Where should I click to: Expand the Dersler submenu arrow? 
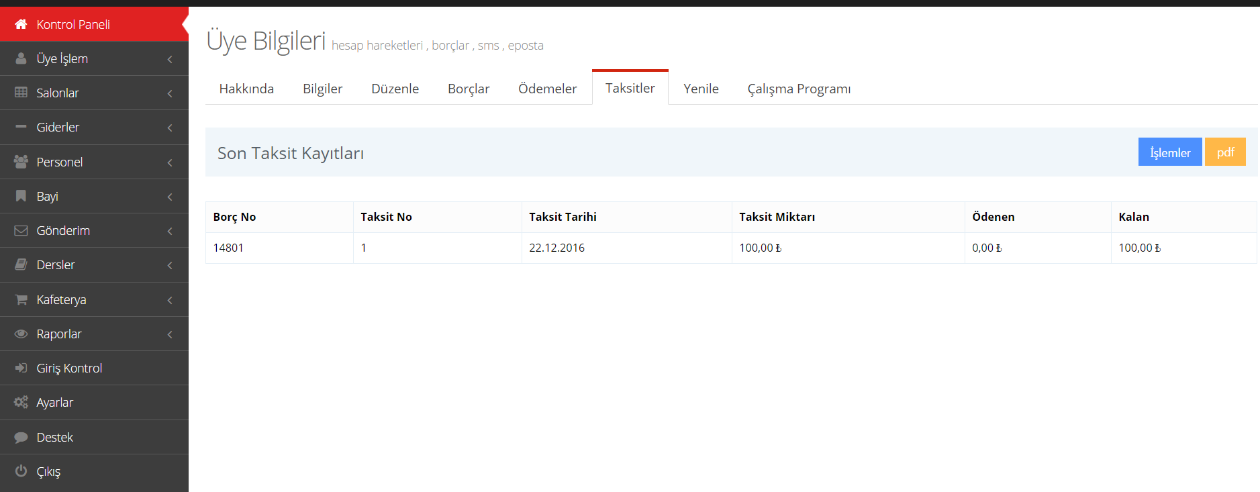(x=170, y=265)
